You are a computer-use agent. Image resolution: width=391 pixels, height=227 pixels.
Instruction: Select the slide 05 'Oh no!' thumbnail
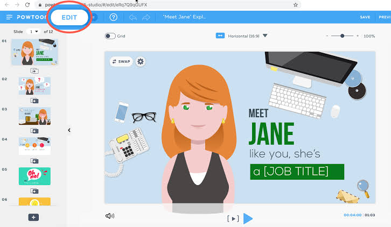point(34,176)
